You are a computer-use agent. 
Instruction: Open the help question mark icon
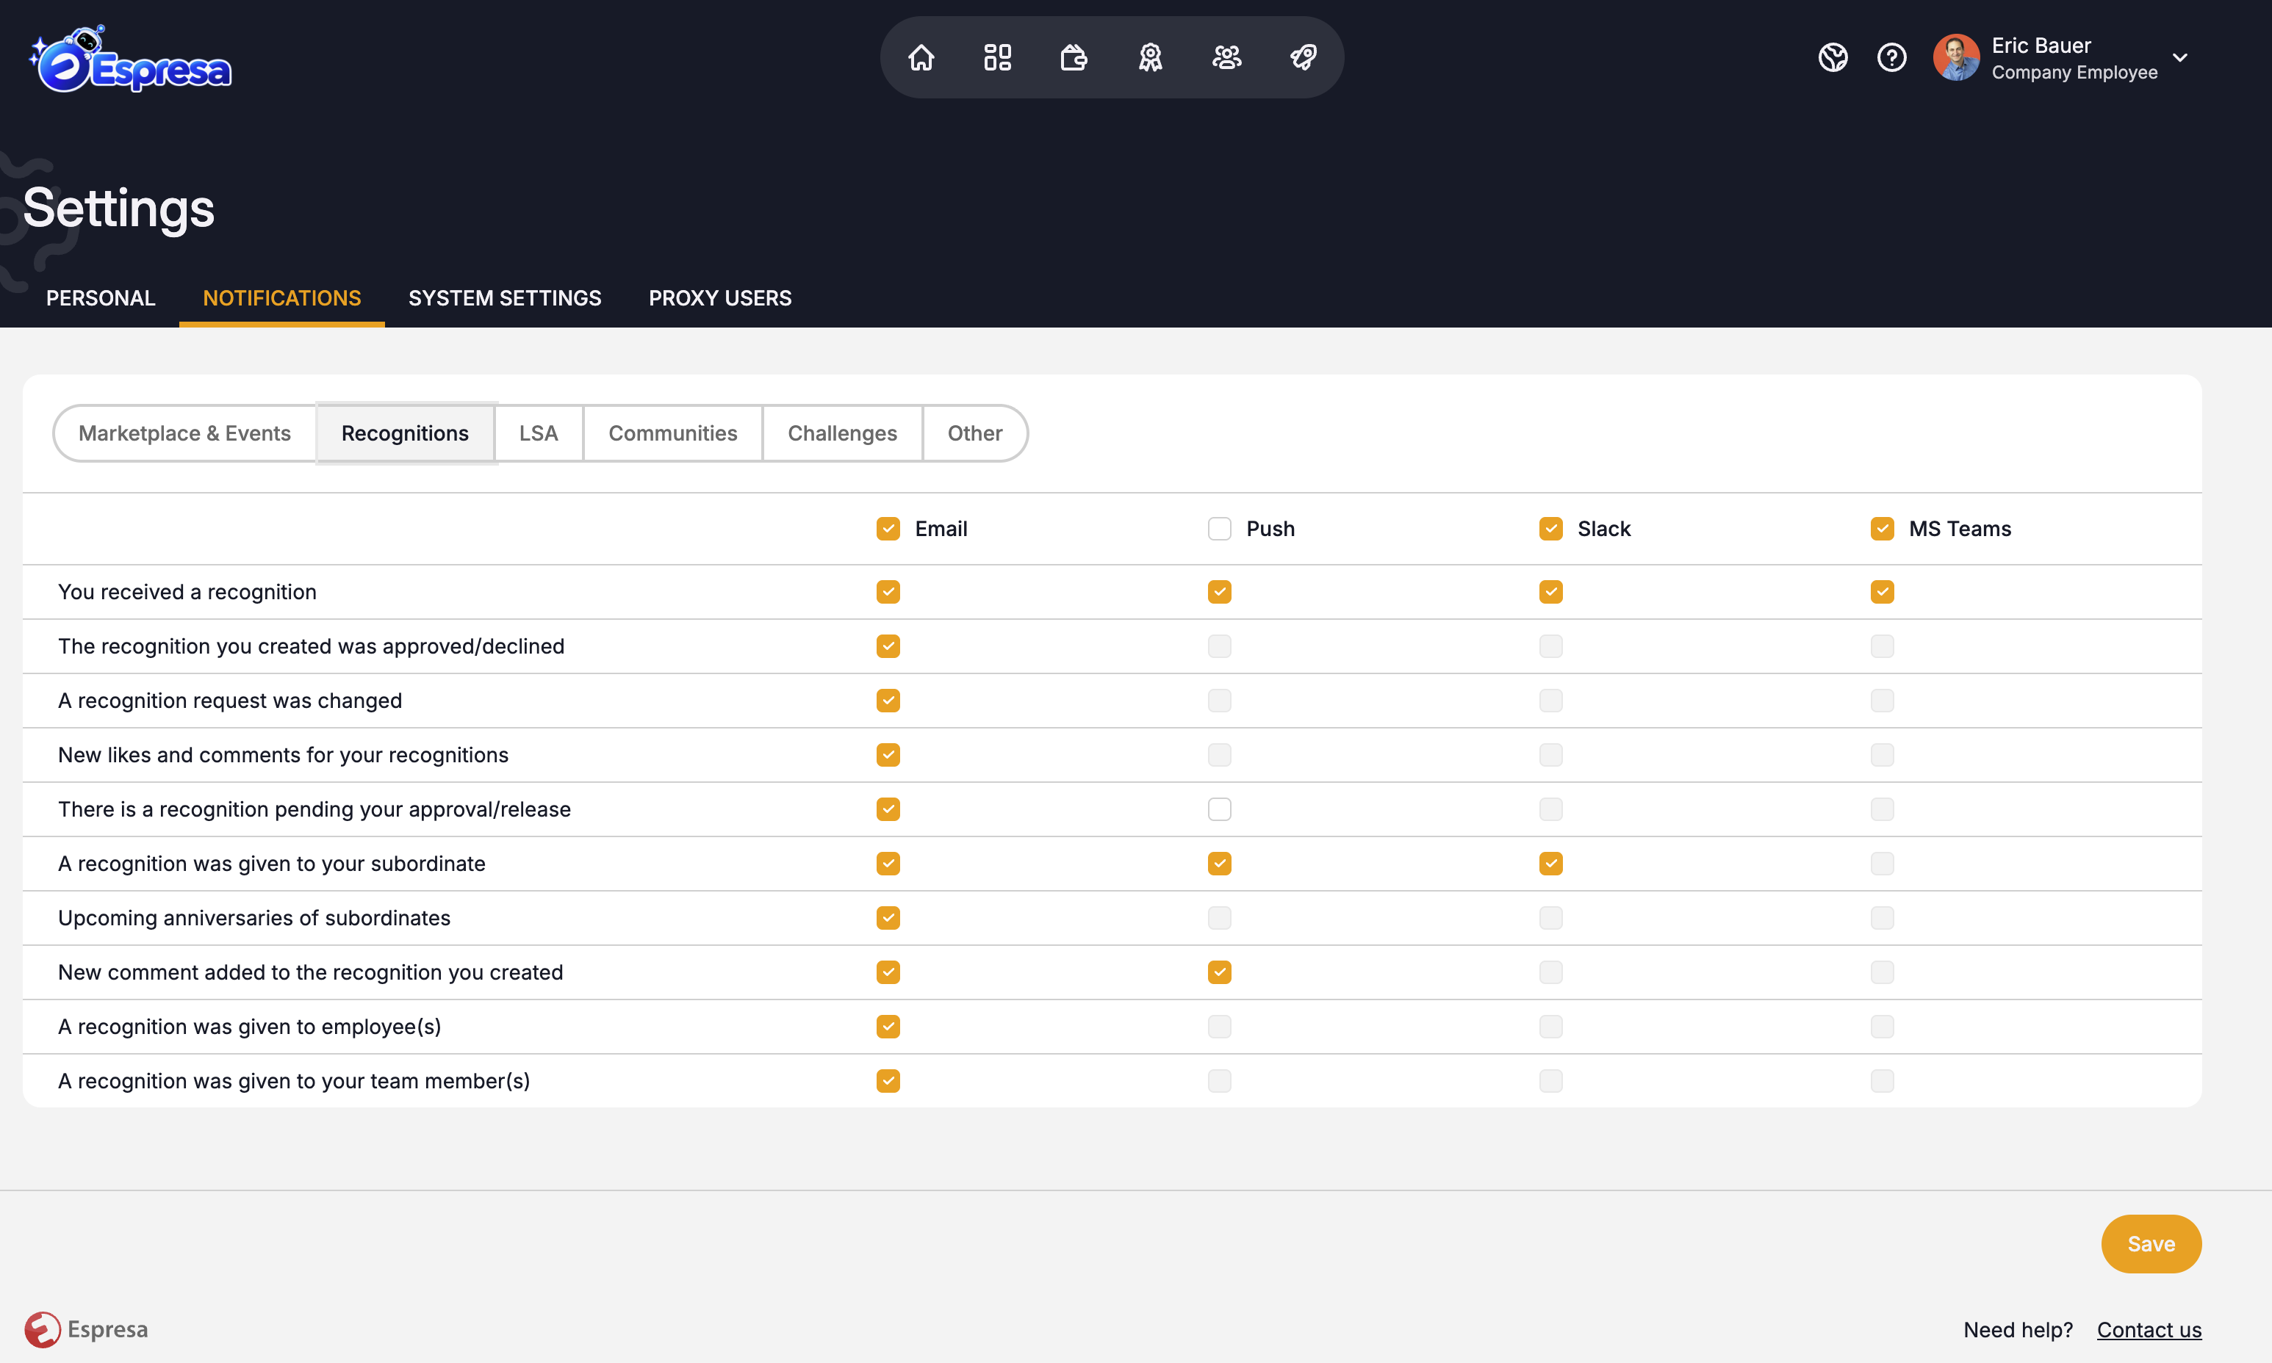click(x=1891, y=57)
